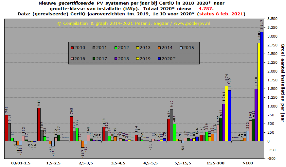This screenshot has width=286, height=167.
Task: Click the 1,5-2,5 category label
Action: pyautogui.click(x=53, y=163)
